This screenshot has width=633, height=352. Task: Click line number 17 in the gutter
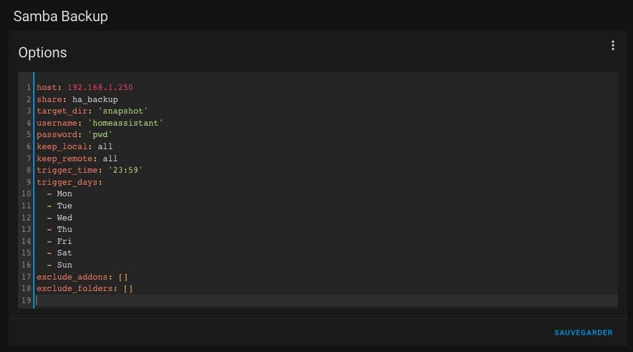[26, 277]
